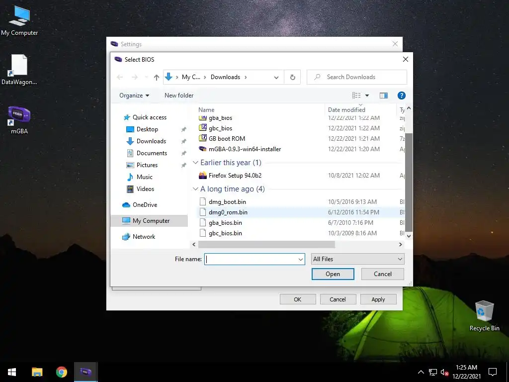
Task: Select the DataWagon shortcut on desktop
Action: [x=19, y=70]
